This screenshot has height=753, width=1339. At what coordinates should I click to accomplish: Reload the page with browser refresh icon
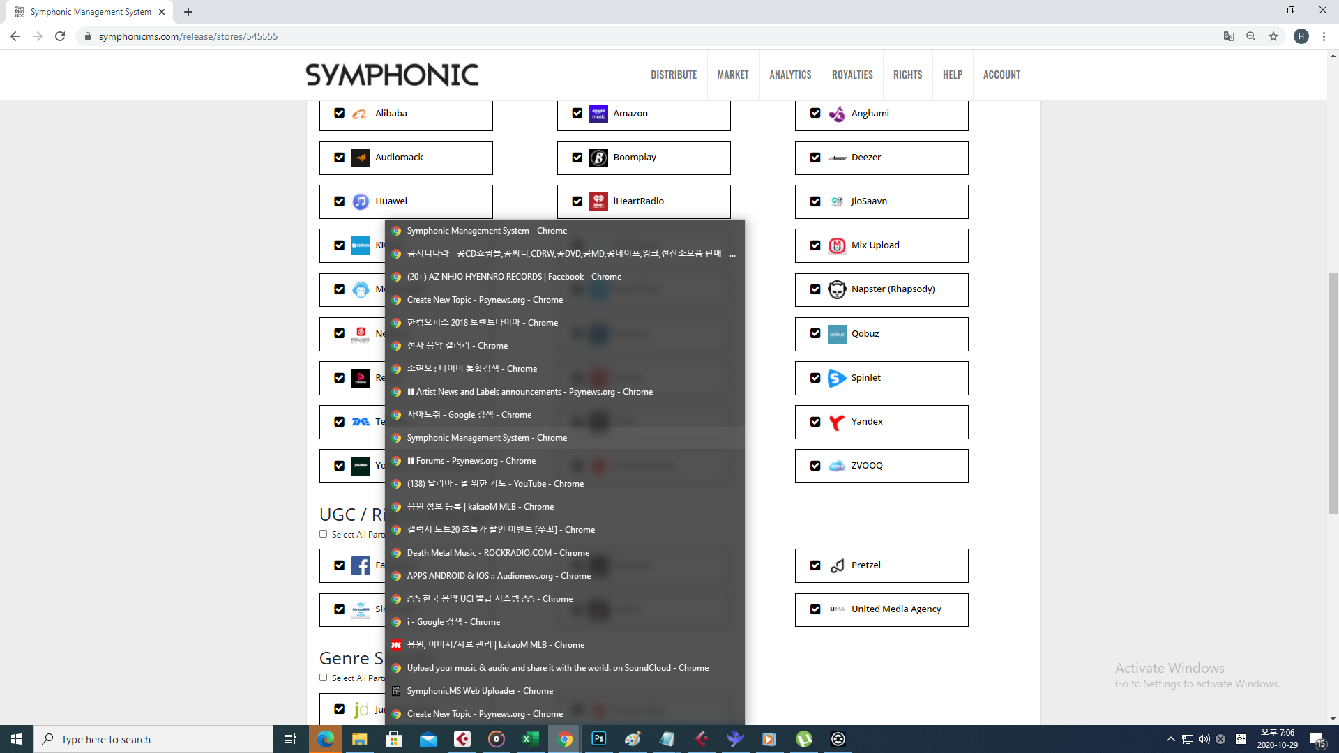click(60, 36)
